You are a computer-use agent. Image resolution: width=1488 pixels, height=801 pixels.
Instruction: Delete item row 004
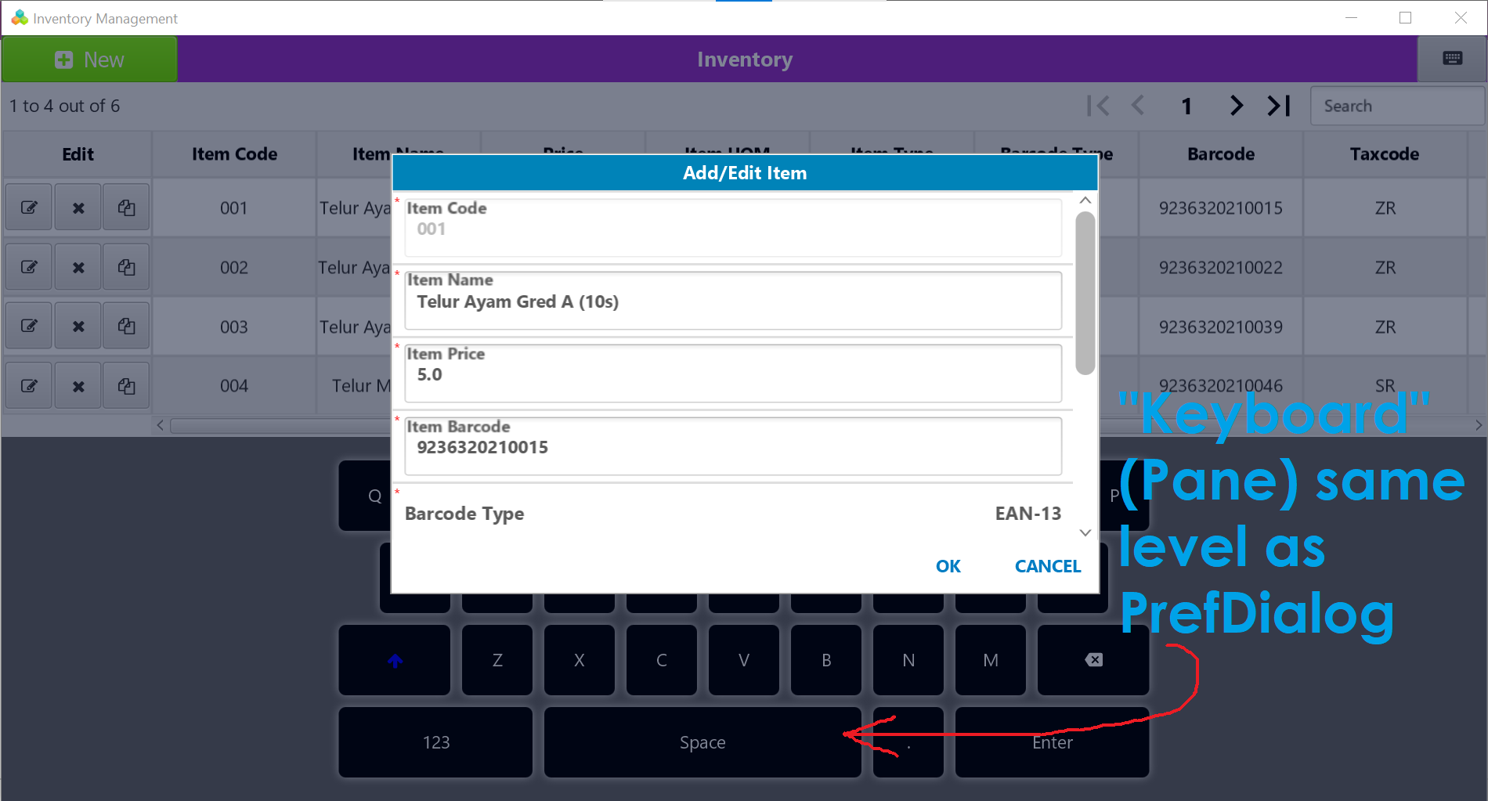coord(78,385)
